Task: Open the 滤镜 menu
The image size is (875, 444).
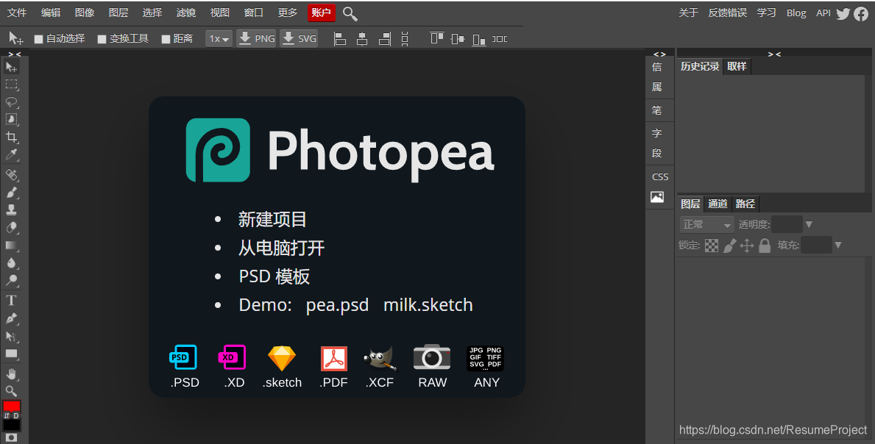Action: [186, 12]
